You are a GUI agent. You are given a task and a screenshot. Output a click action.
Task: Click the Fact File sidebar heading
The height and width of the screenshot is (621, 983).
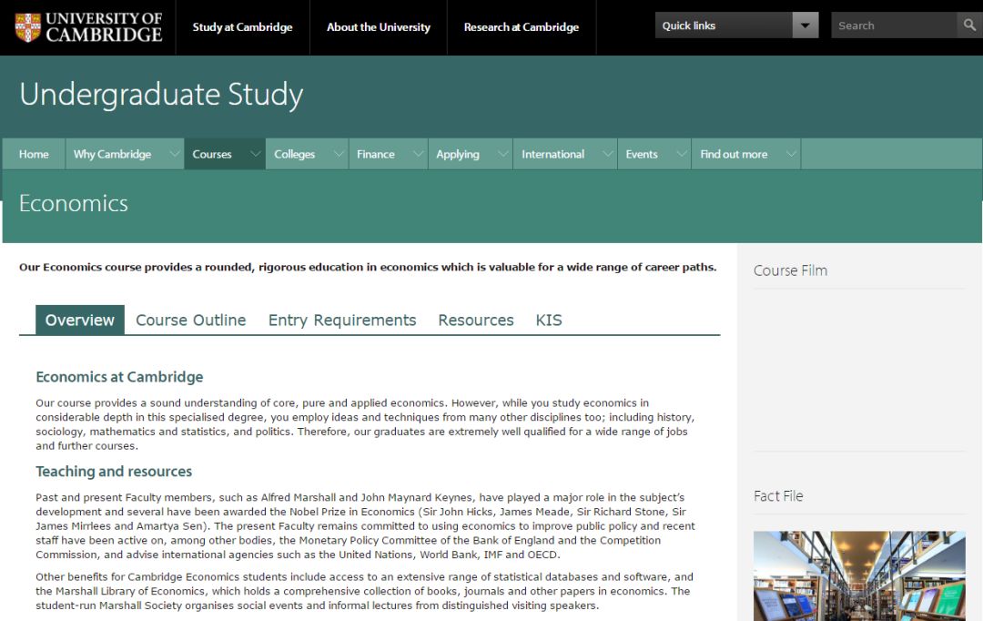click(x=778, y=496)
